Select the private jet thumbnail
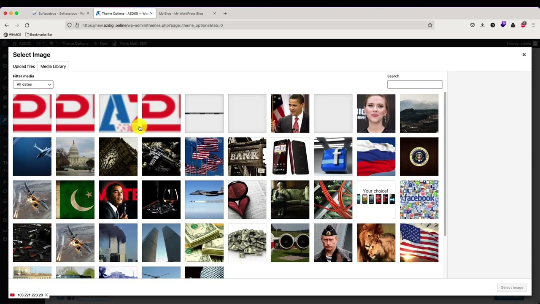 pos(32,157)
